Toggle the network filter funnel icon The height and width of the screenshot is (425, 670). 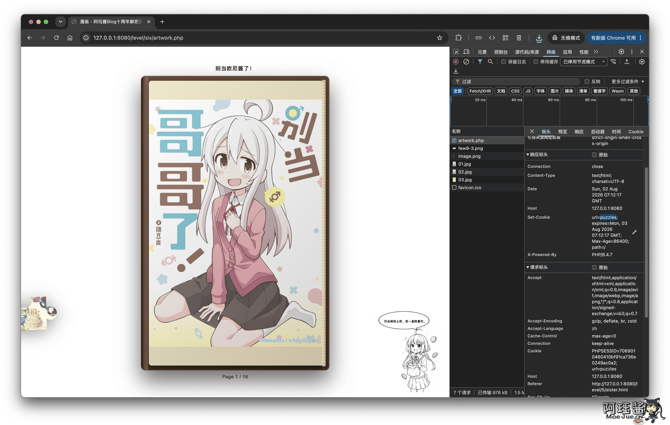click(x=480, y=62)
